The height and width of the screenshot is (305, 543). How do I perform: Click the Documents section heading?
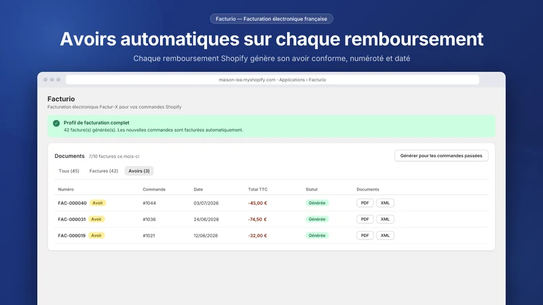click(70, 156)
